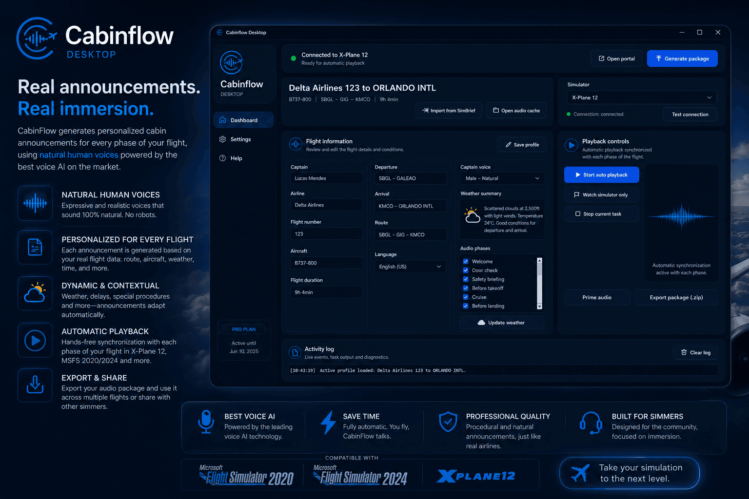The width and height of the screenshot is (749, 499).
Task: Click the Dynamic & Contextual weather icon
Action: click(x=35, y=293)
